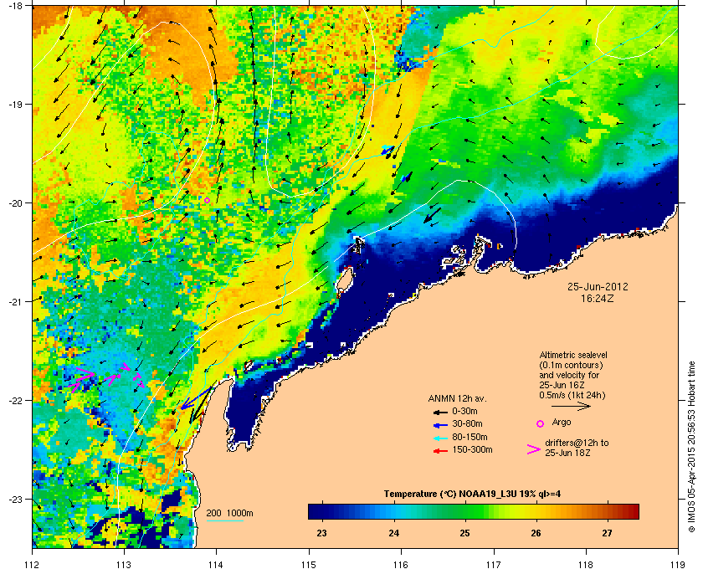Click the date label 25-Jun-2012
The width and height of the screenshot is (703, 569).
click(x=598, y=287)
